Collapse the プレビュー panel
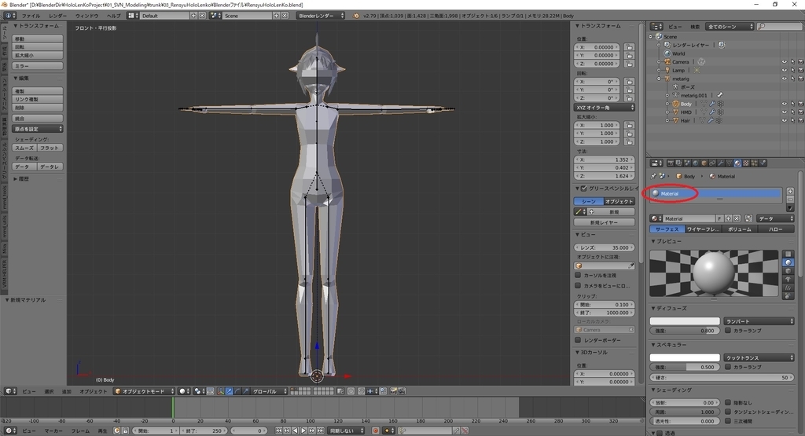The height and width of the screenshot is (436, 805). point(667,241)
